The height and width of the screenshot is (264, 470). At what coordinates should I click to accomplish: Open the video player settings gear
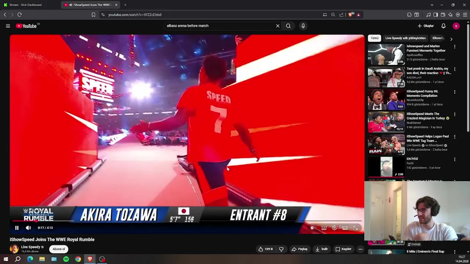pos(335,228)
